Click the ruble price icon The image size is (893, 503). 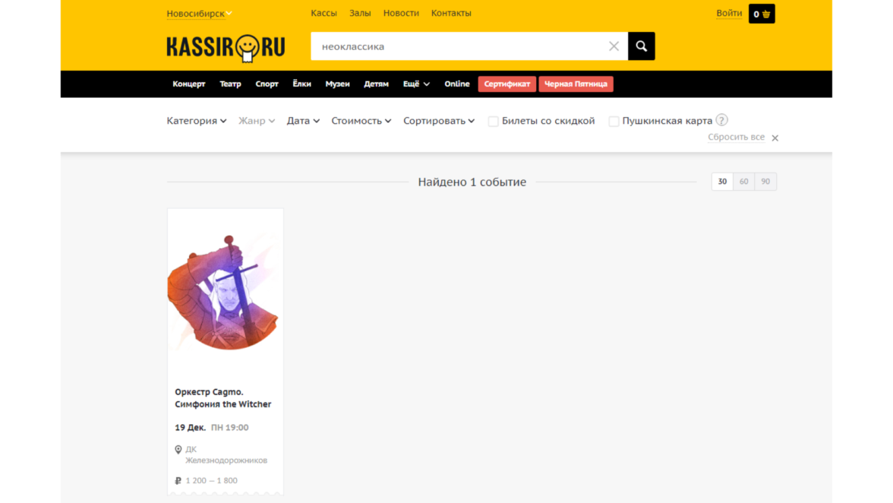(x=178, y=481)
